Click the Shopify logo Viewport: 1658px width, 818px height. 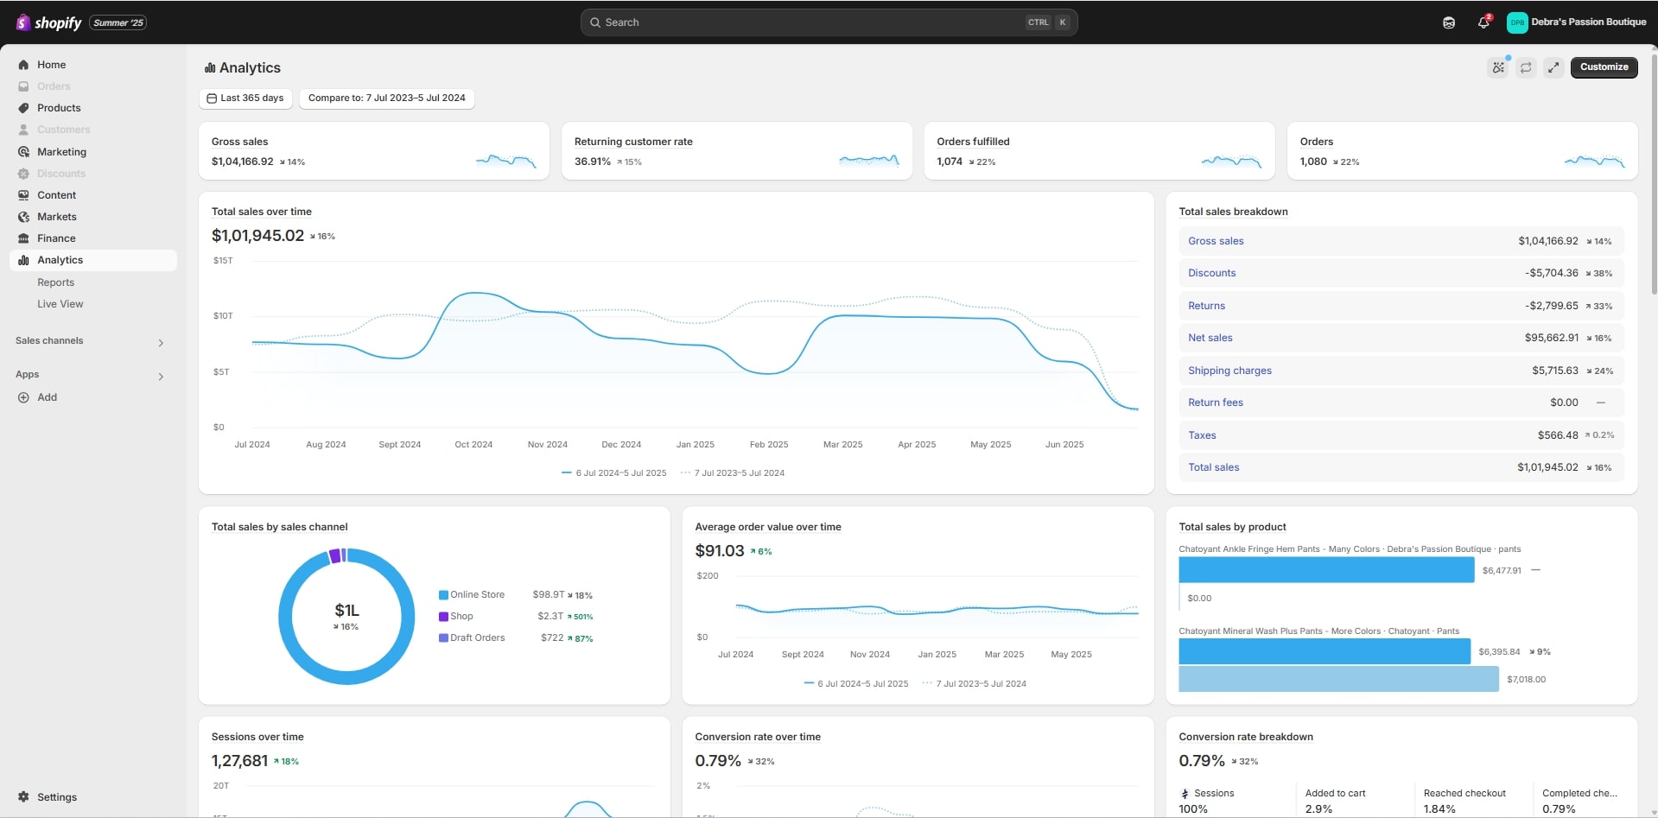[48, 22]
